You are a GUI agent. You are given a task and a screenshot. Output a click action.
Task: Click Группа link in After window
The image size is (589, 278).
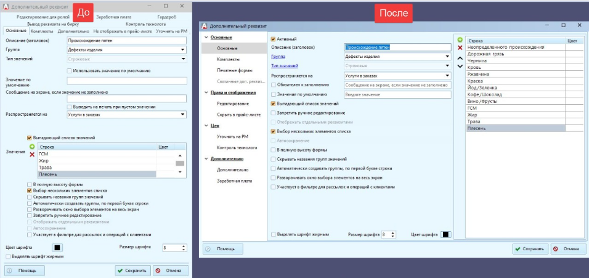278,56
